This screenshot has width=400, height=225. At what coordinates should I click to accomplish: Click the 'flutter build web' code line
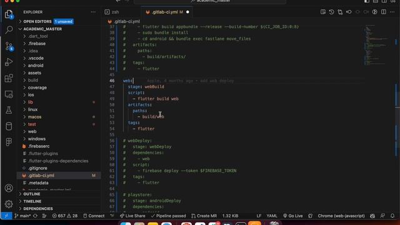(158, 99)
